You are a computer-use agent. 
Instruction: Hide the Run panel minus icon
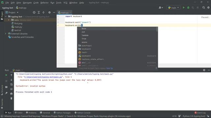point(209,70)
